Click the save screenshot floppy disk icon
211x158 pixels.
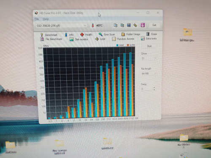129,25
